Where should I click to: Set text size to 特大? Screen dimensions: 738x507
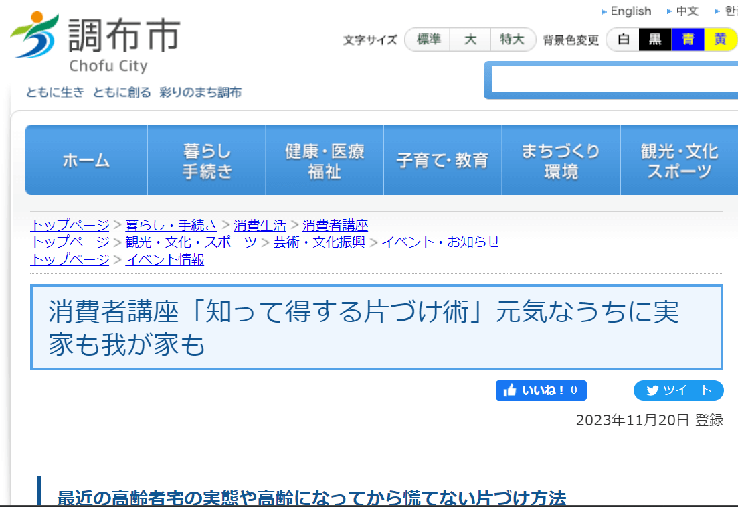[x=512, y=40]
